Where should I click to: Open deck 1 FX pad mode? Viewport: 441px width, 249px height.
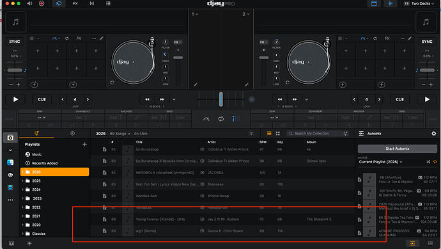tap(79, 38)
